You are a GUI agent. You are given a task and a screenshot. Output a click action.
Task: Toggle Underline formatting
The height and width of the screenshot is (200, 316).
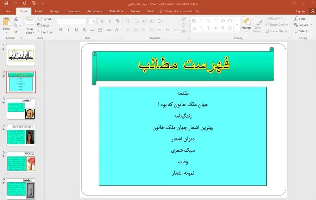(76, 30)
